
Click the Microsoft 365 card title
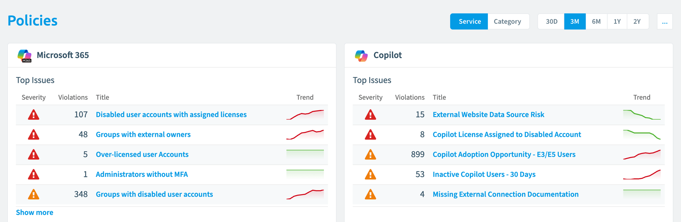[x=63, y=55]
